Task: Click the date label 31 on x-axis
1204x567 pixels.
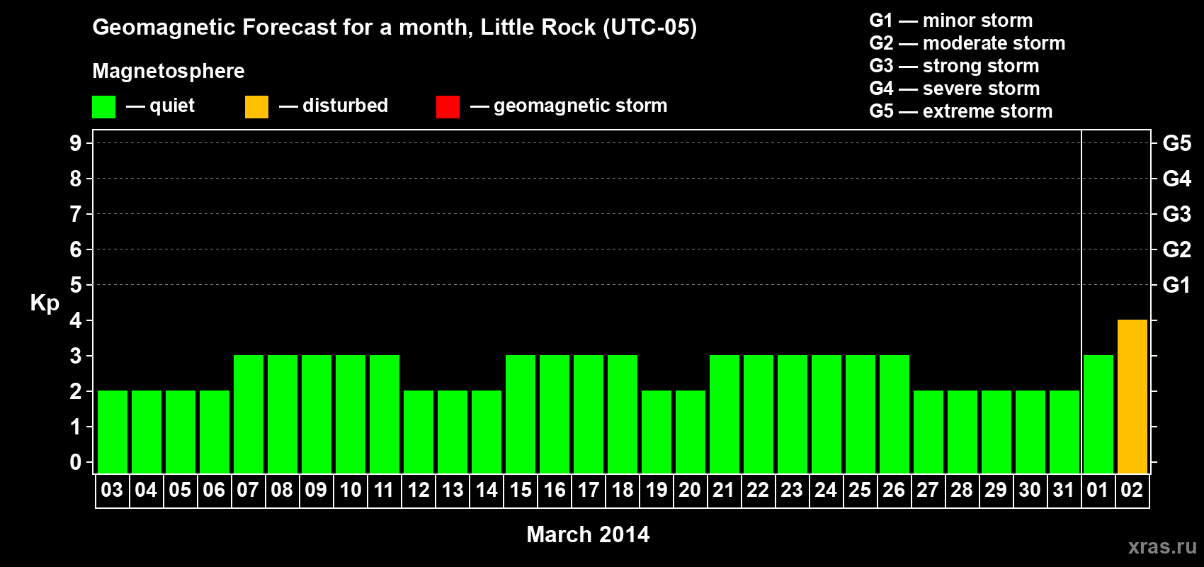Action: 1064,490
